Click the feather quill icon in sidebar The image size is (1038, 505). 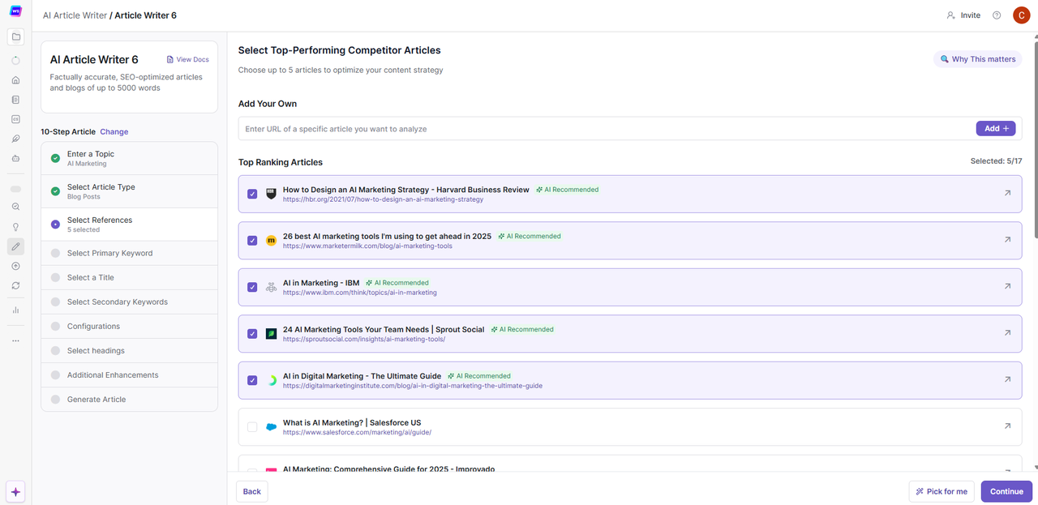pyautogui.click(x=15, y=139)
